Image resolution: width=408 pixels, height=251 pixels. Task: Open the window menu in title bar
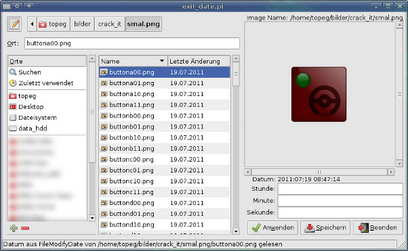(7, 6)
